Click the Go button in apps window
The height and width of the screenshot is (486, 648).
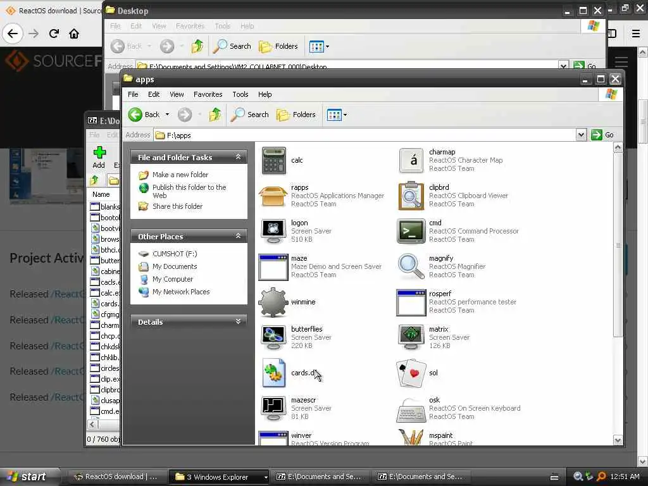click(x=602, y=135)
